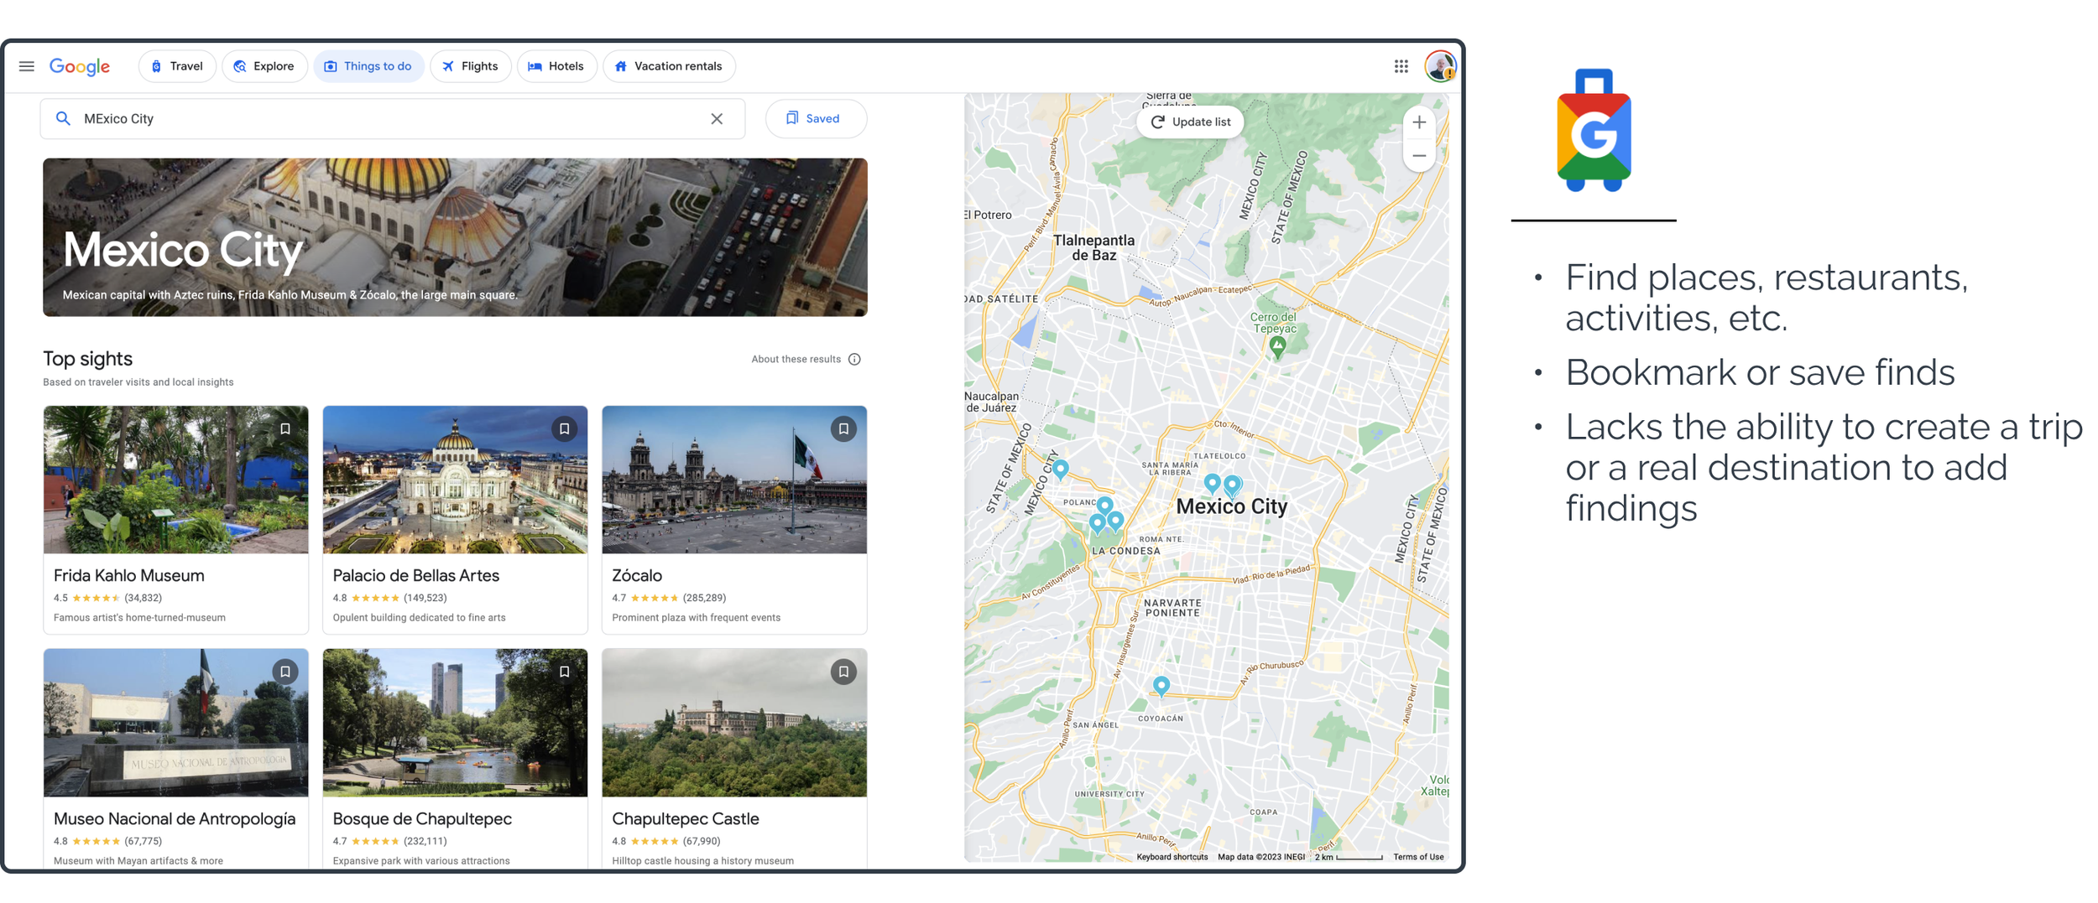Zoom out on the map

(1419, 156)
